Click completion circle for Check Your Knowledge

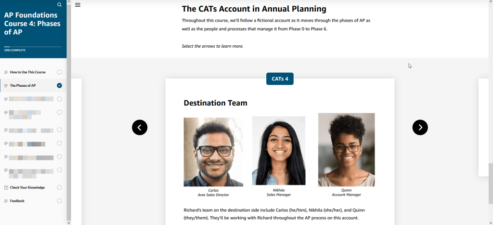59,187
